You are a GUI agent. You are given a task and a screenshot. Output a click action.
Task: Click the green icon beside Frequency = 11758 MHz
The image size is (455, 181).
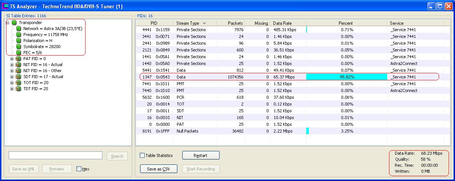click(x=18, y=35)
